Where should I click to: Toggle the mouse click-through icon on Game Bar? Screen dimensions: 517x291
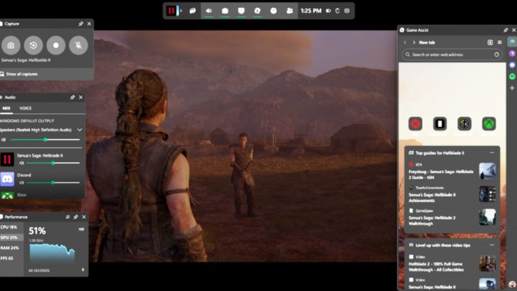[337, 11]
